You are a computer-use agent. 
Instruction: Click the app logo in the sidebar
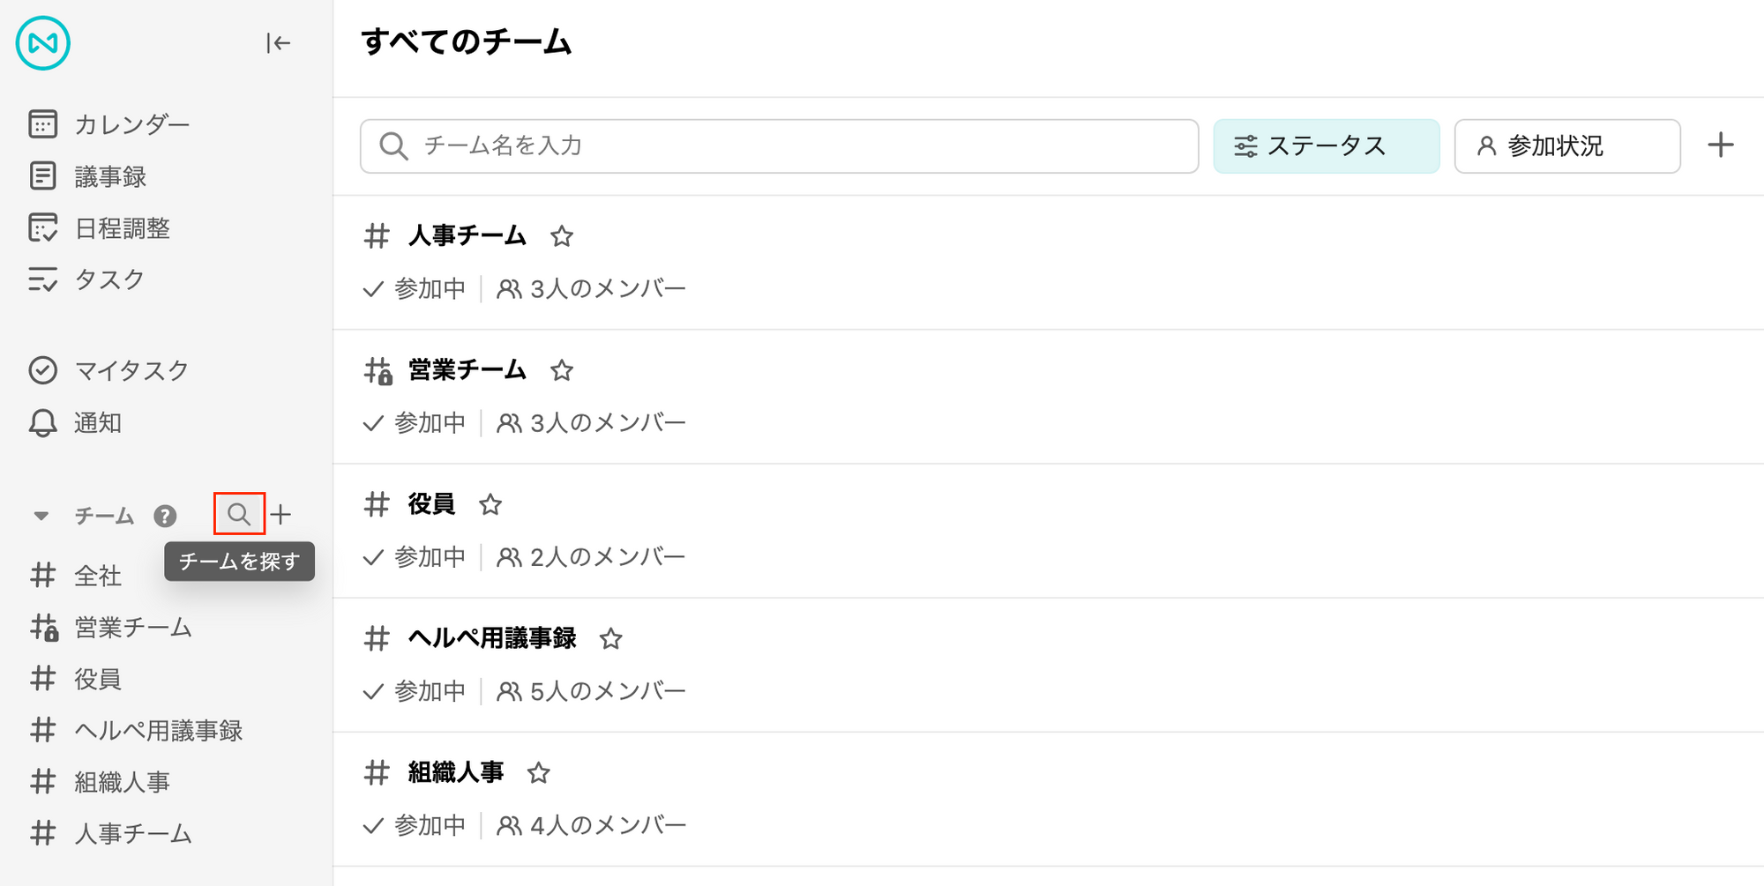42,43
